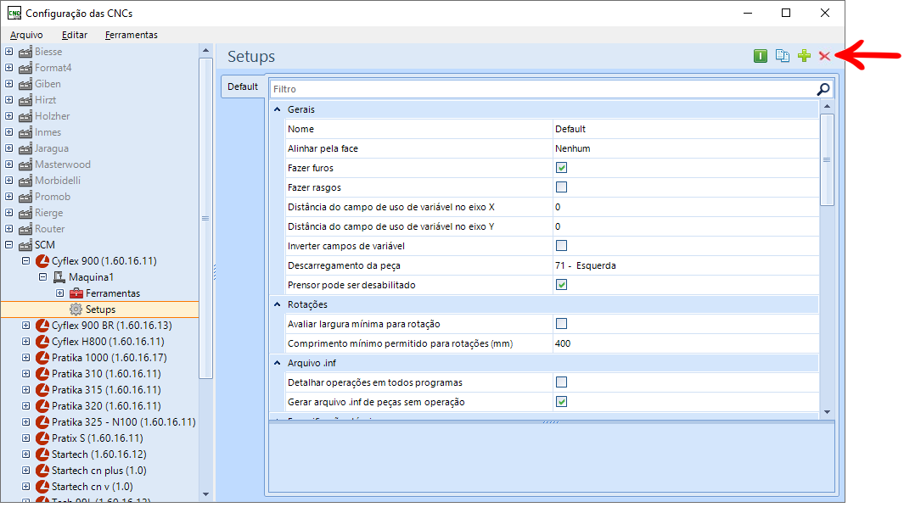Collapse the Cyflex 900 (1.60.16.11) node

26,261
